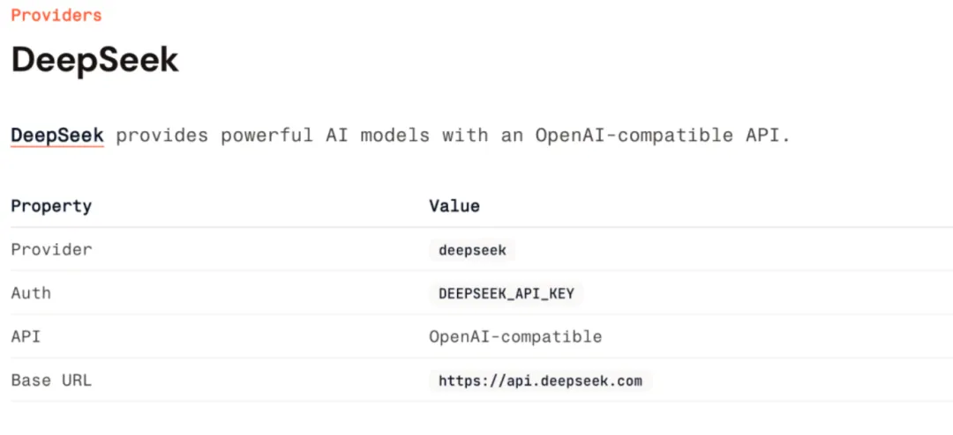
Task: Click the word URL in Base URL
Action: click(x=77, y=380)
